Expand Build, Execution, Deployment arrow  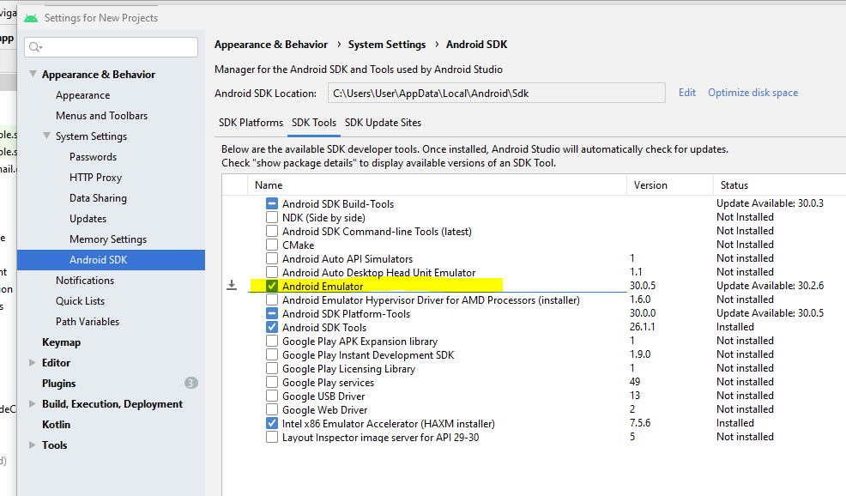pyautogui.click(x=33, y=403)
